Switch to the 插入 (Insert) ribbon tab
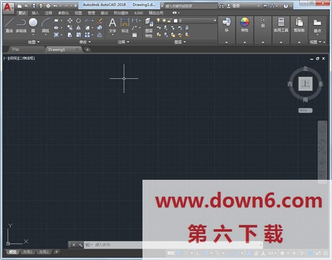332x260 pixels. coord(35,13)
